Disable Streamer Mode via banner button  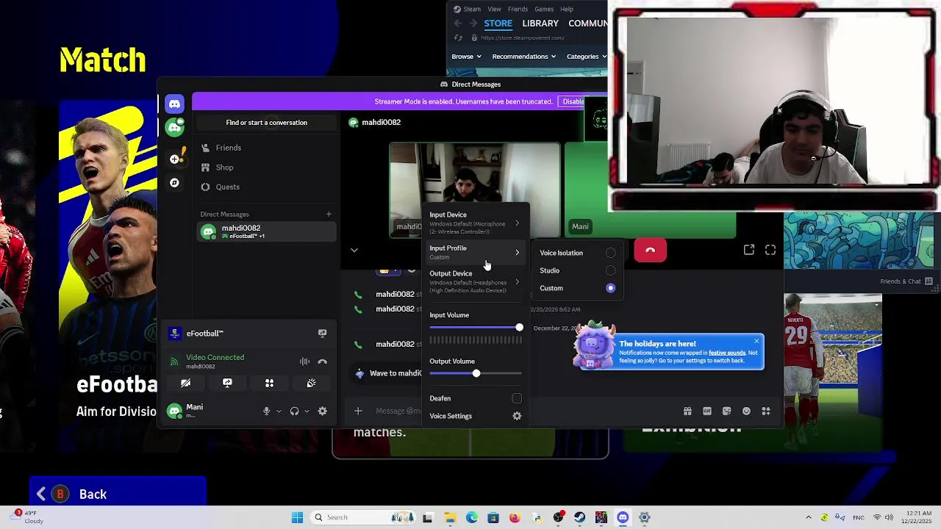(x=572, y=101)
